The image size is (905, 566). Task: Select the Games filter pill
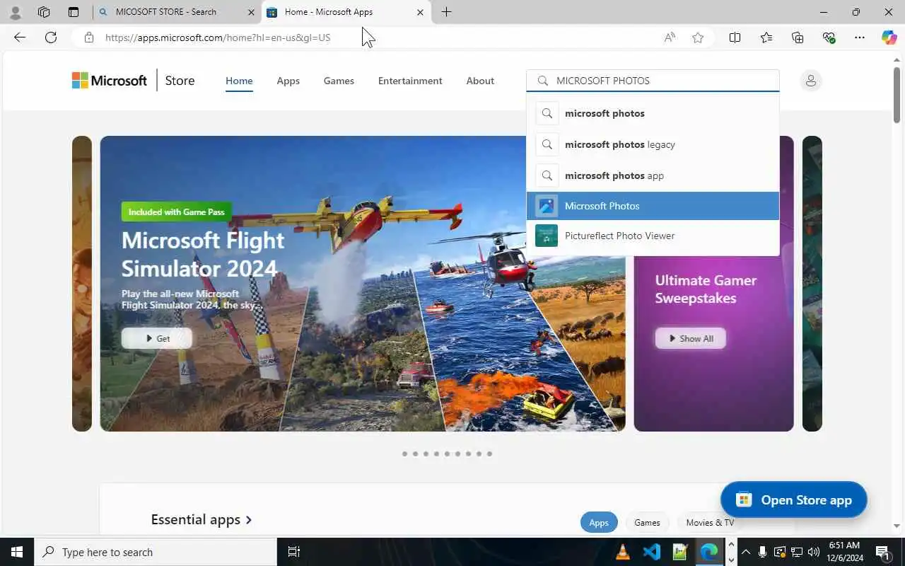pyautogui.click(x=647, y=522)
